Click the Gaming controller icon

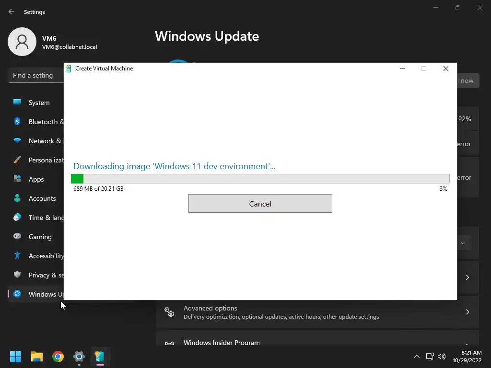tap(17, 236)
